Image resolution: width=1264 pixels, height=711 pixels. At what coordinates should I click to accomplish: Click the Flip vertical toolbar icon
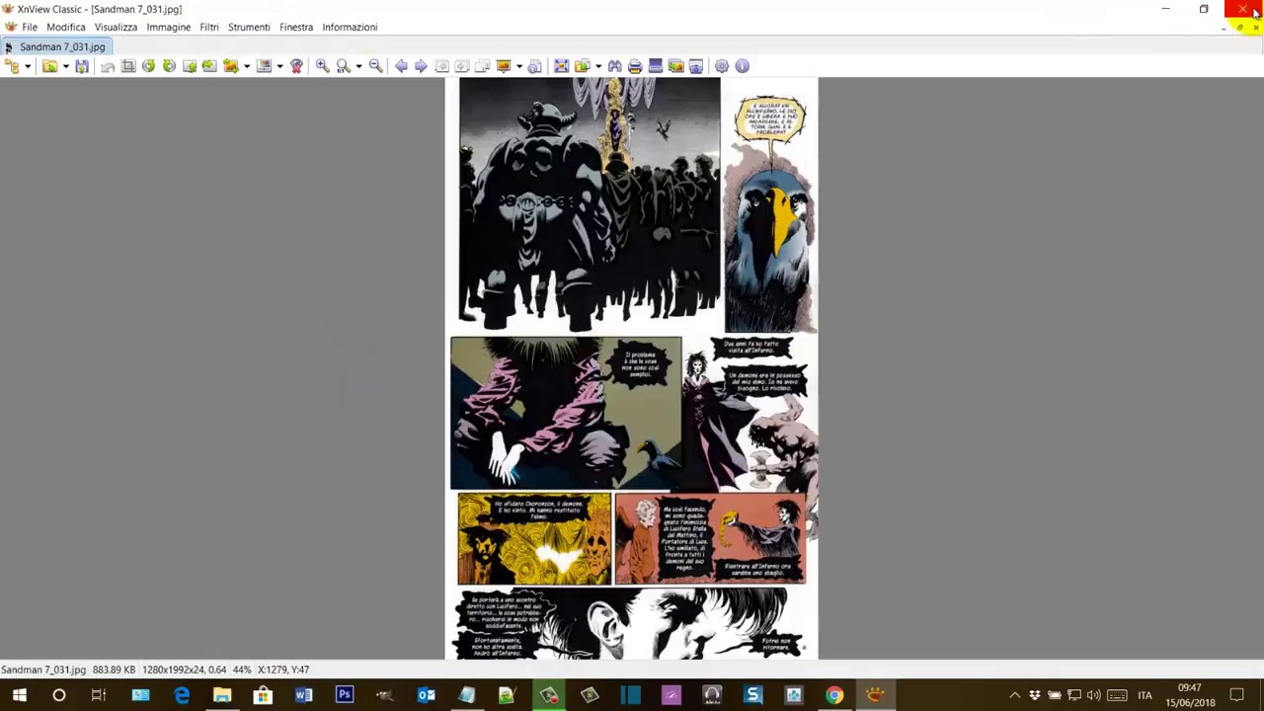(x=190, y=66)
